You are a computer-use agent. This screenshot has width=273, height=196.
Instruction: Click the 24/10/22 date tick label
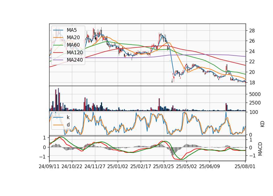(x=72, y=166)
